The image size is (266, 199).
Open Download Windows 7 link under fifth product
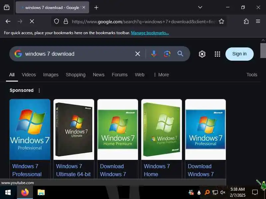click(x=201, y=170)
